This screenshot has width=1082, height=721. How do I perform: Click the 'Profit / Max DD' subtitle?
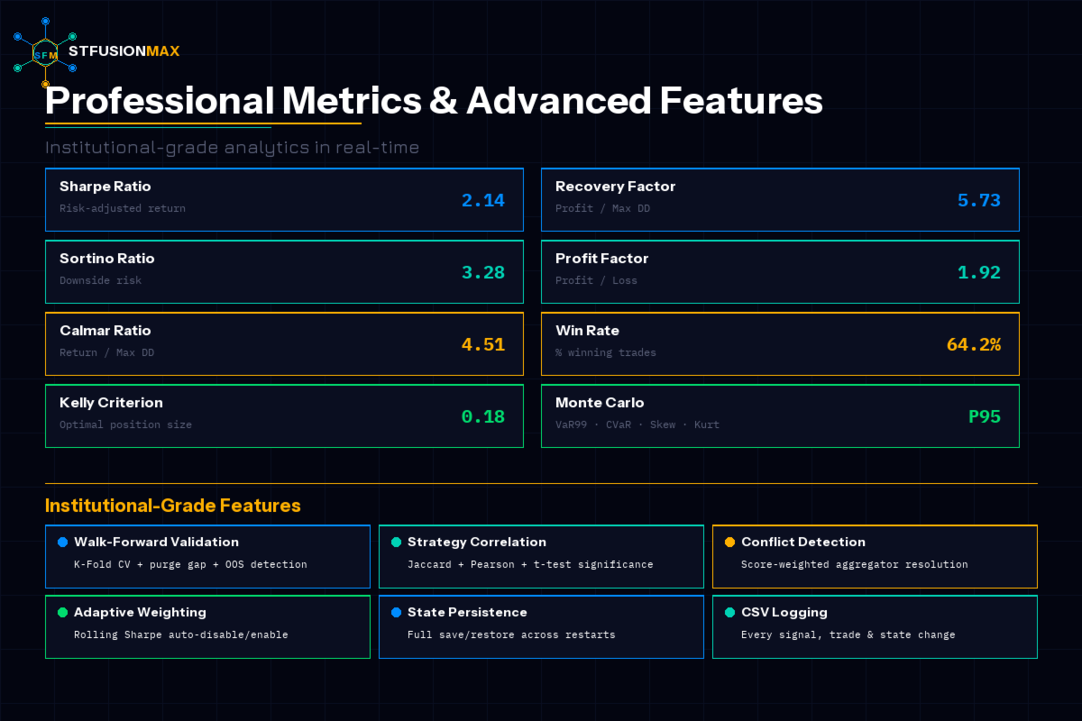[x=602, y=208]
